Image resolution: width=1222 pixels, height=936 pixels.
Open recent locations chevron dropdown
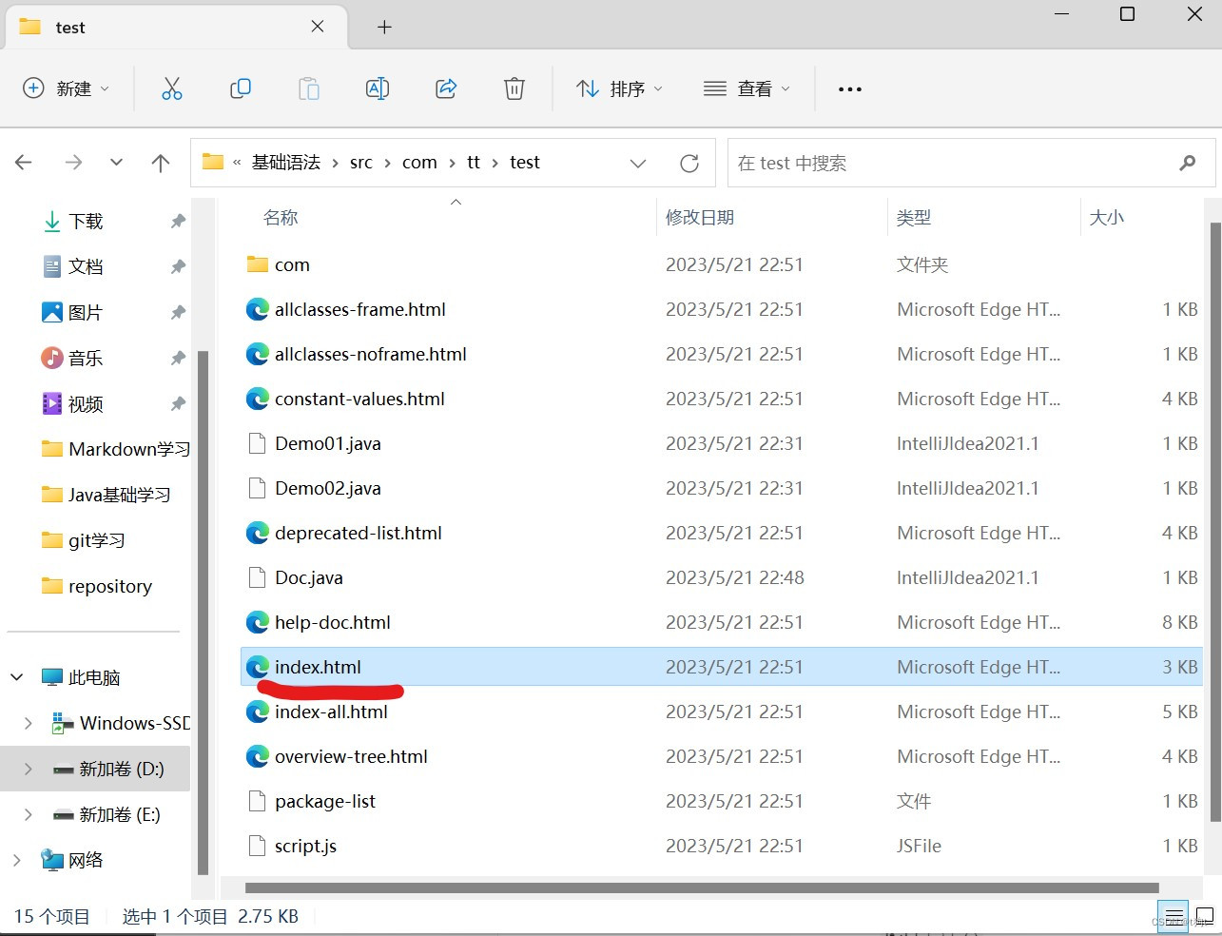(116, 163)
